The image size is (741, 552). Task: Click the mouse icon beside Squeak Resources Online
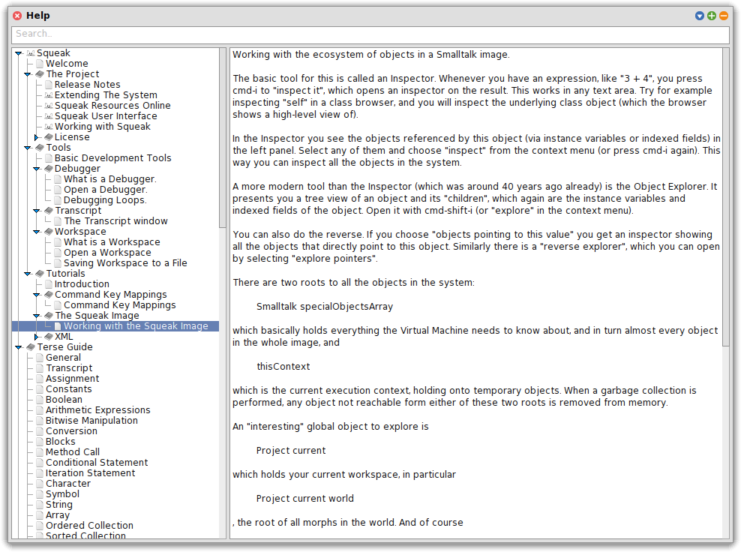[49, 106]
